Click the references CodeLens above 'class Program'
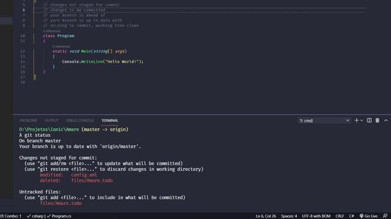This screenshot has height=219, width=391. [x=51, y=31]
